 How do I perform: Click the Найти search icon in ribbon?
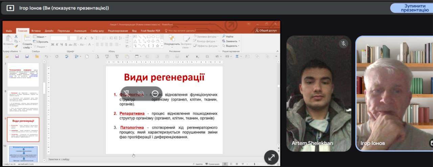pyautogui.click(x=224, y=37)
